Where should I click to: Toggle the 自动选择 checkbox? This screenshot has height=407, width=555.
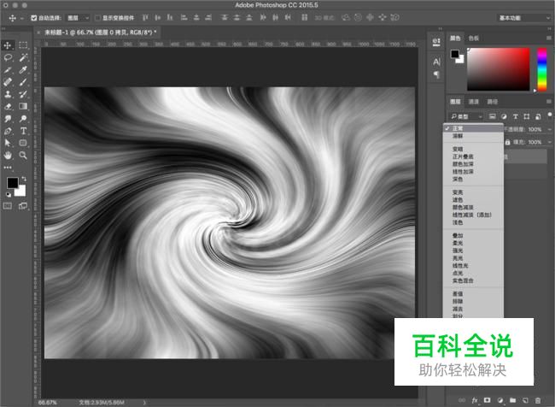point(34,18)
